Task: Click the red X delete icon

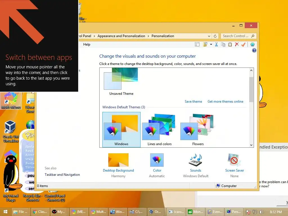Action: click(237, 44)
